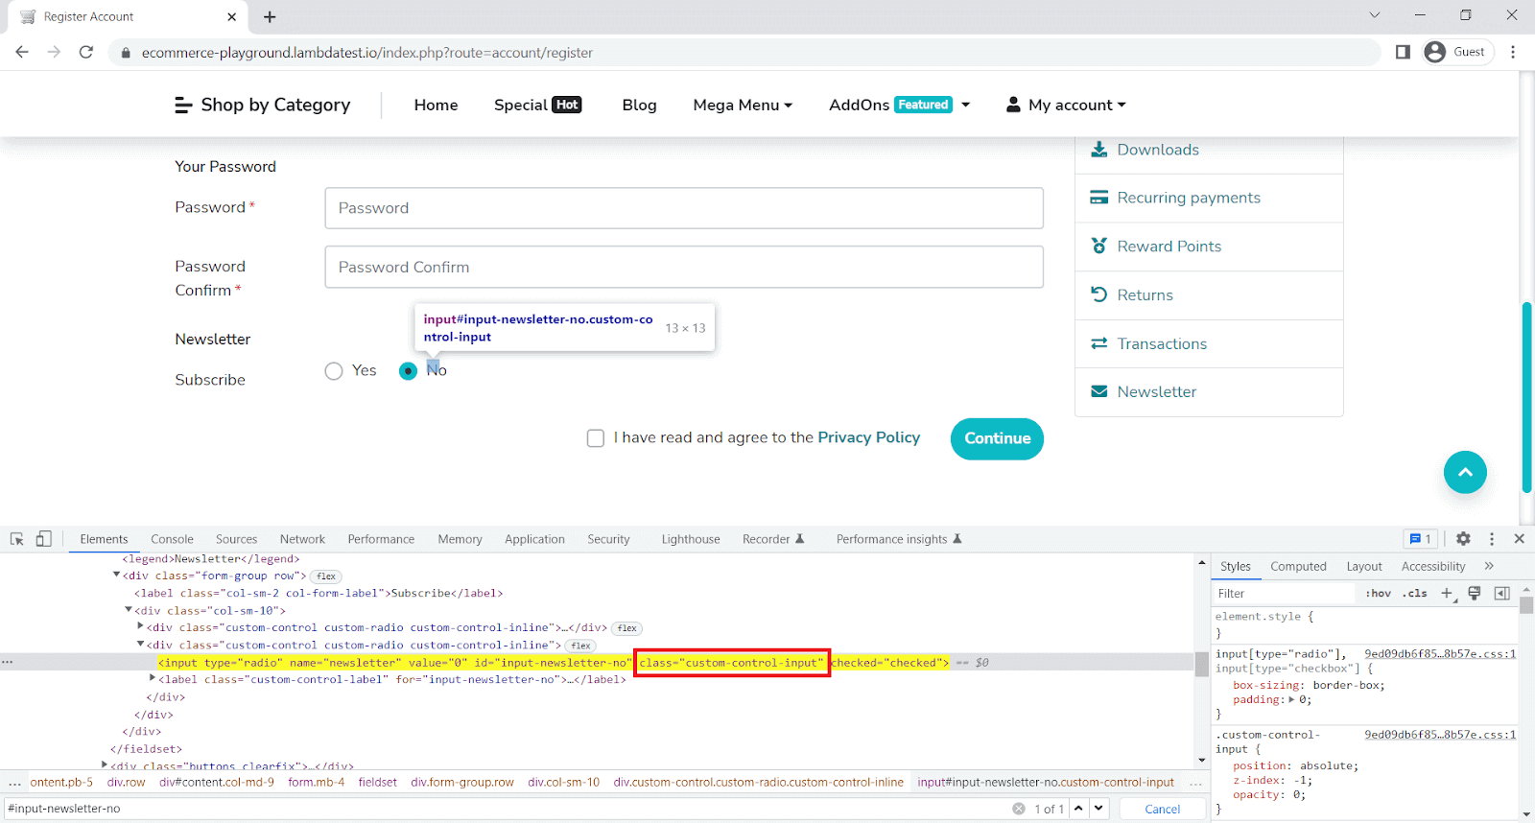The height and width of the screenshot is (823, 1535).
Task: Click the browser back arrow
Action: pos(22,52)
